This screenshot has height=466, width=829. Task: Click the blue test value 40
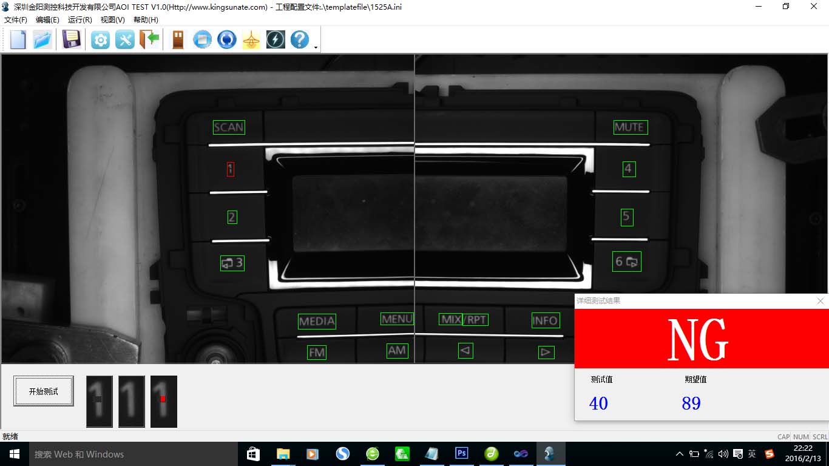click(x=598, y=404)
